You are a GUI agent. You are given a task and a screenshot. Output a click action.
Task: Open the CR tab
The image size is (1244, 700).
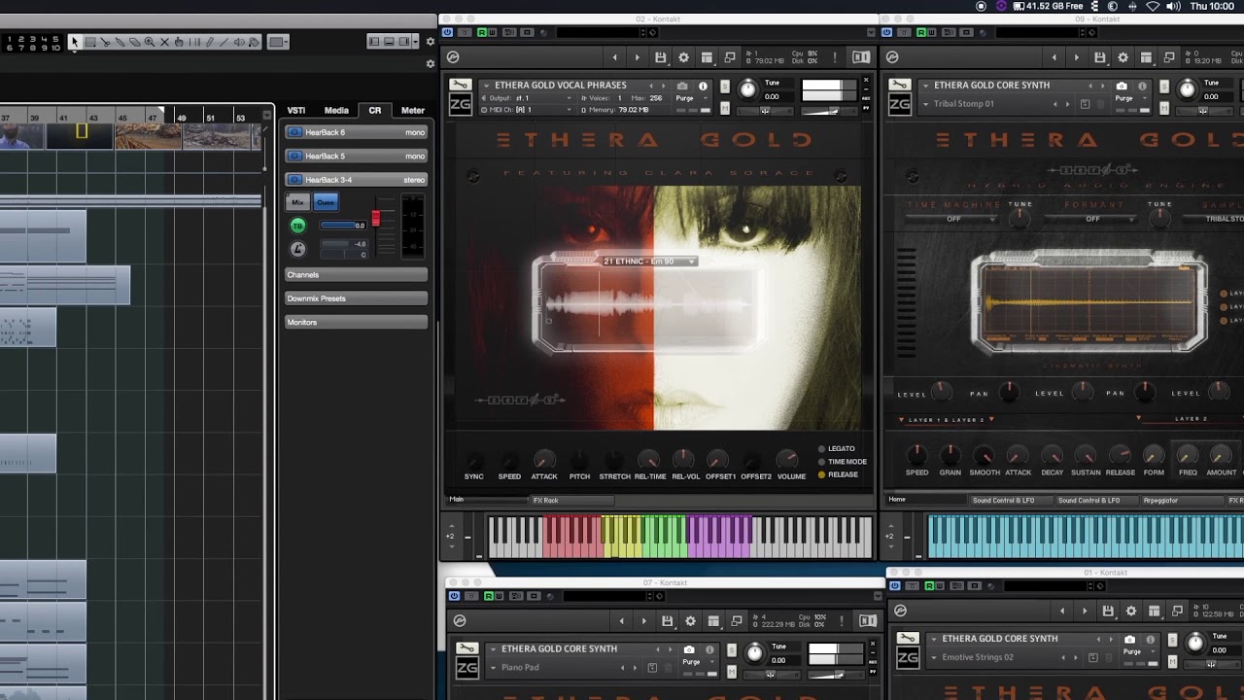click(374, 110)
